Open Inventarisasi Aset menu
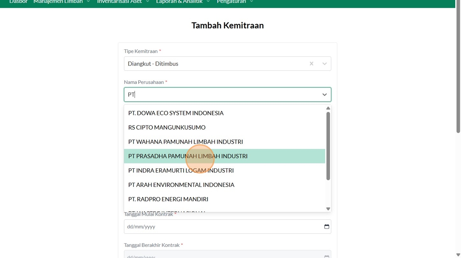The width and height of the screenshot is (461, 258). tap(123, 2)
